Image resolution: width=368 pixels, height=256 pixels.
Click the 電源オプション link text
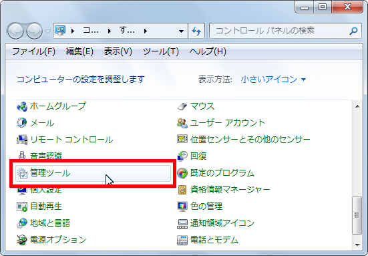(58, 240)
